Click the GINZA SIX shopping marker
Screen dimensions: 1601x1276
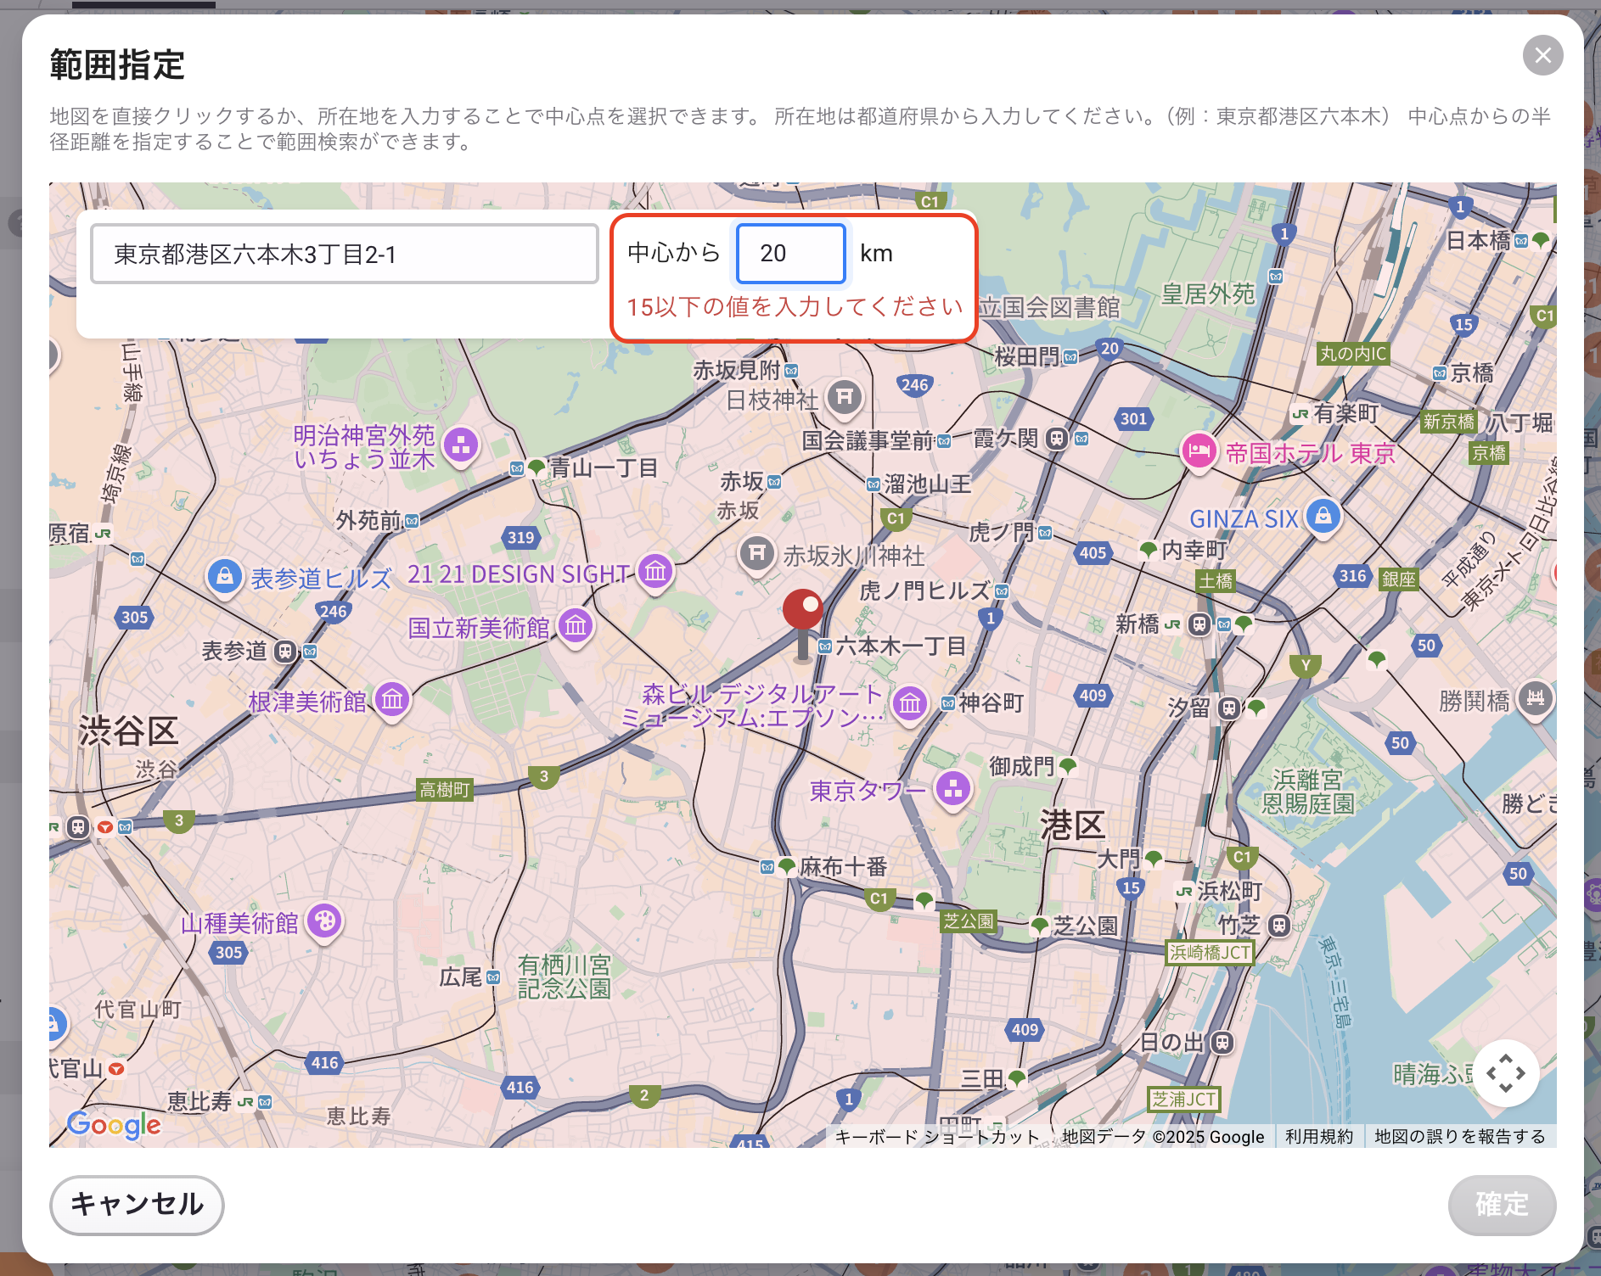pyautogui.click(x=1323, y=516)
